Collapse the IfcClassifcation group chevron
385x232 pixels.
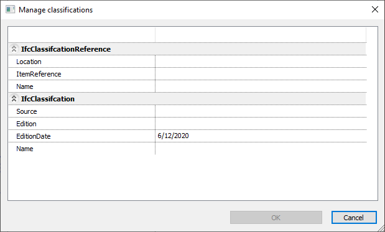[x=14, y=99]
